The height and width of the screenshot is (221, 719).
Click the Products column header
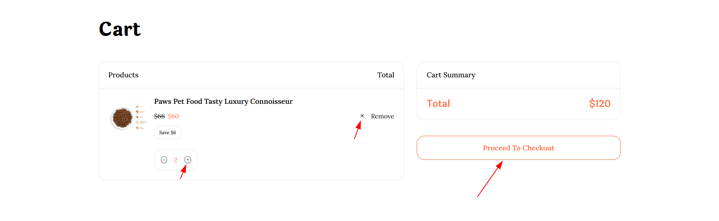[123, 75]
